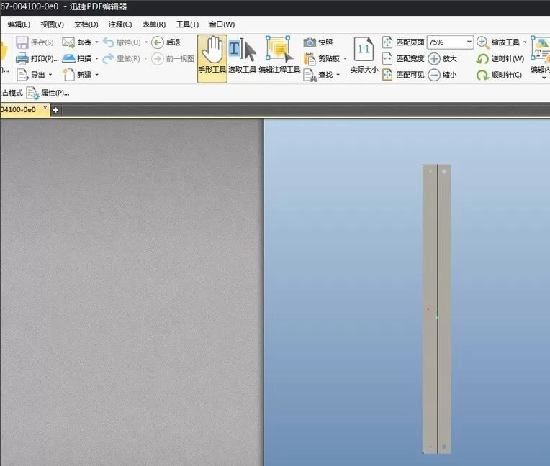This screenshot has width=550, height=466.
Task: Click Fit Width (匹配宽度)
Action: pyautogui.click(x=403, y=58)
